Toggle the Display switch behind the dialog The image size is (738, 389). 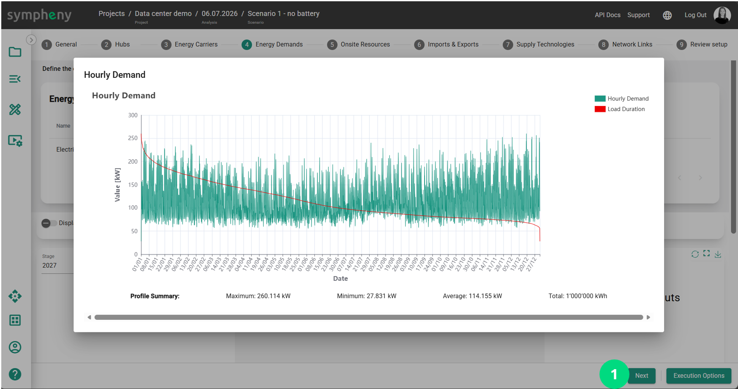[49, 223]
